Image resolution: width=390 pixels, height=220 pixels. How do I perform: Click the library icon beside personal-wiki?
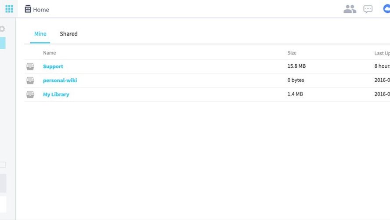click(30, 81)
